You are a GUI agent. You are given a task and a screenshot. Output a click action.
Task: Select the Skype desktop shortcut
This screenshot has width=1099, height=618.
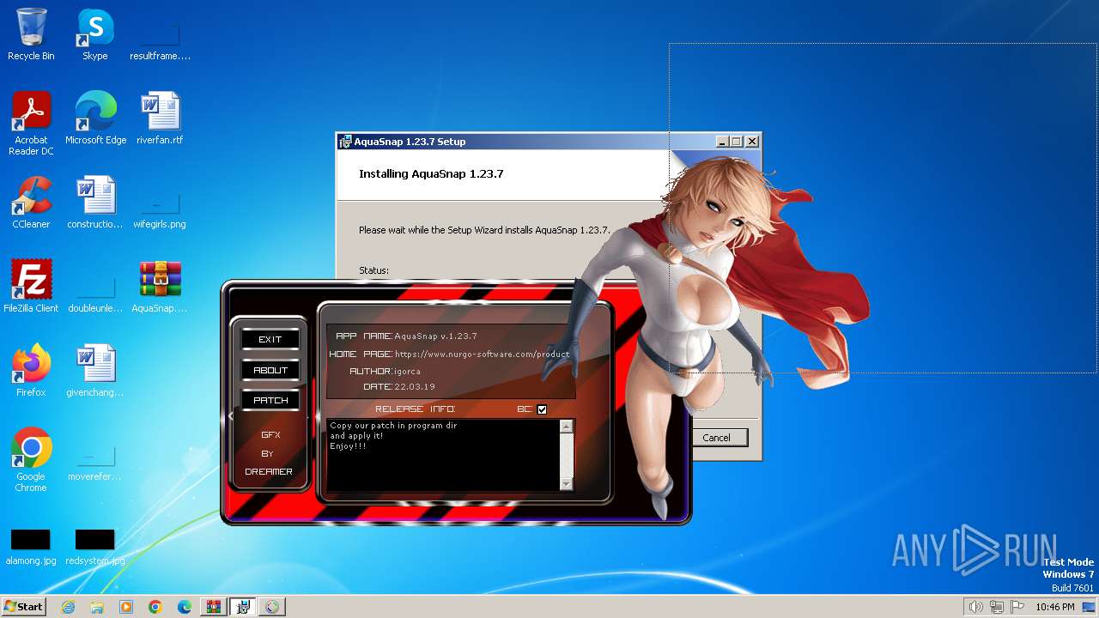point(94,34)
